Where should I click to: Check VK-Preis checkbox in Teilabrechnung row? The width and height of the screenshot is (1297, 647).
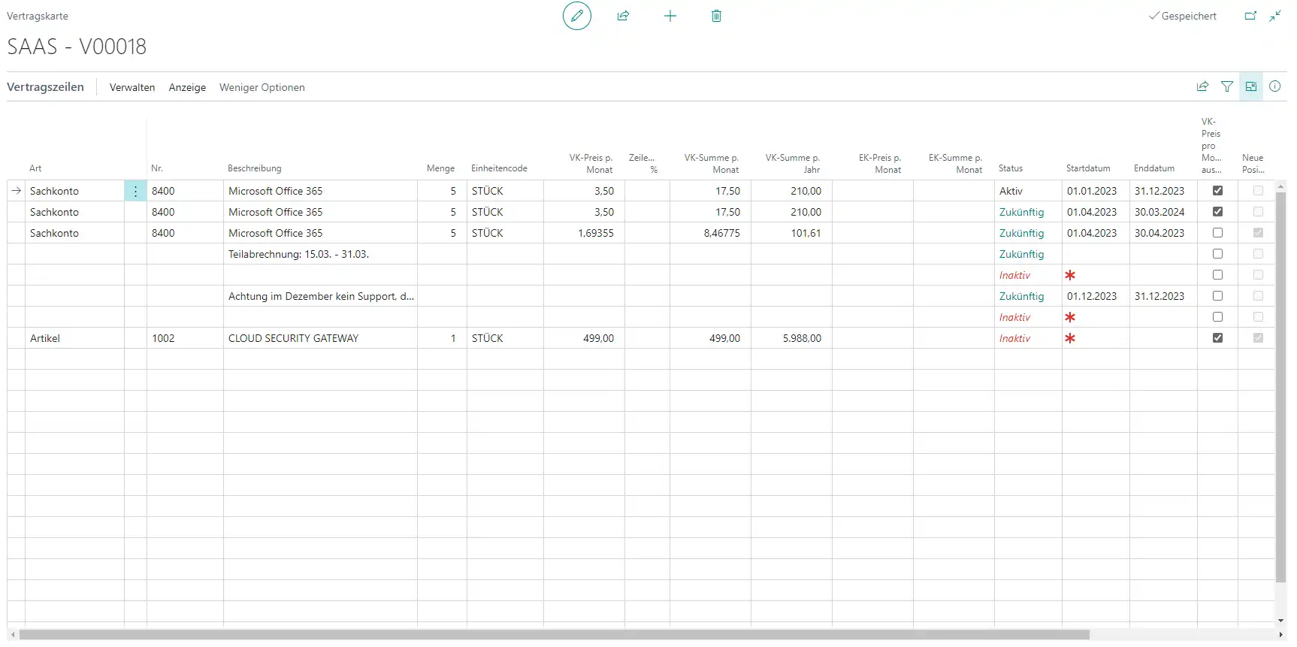pyautogui.click(x=1217, y=254)
